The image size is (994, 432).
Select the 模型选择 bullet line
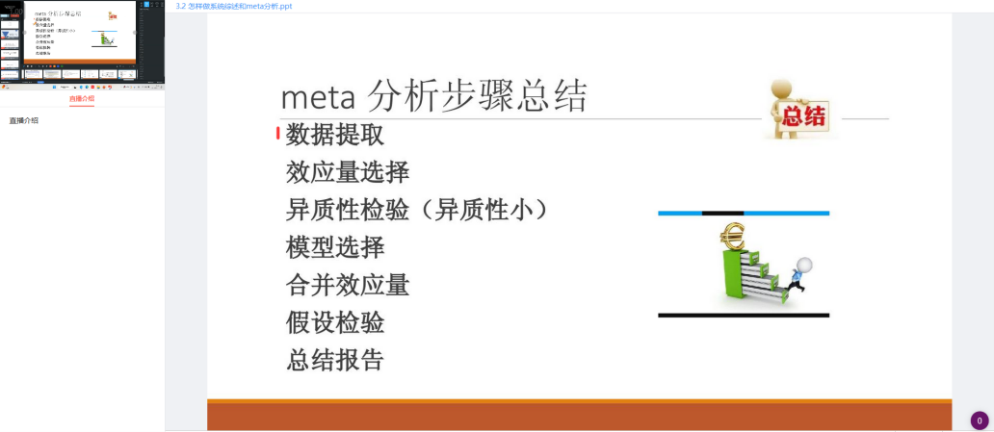[x=335, y=247]
